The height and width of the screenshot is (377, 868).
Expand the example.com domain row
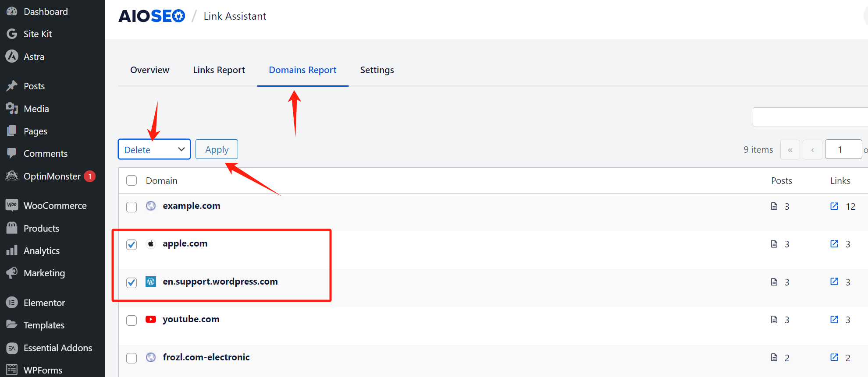click(192, 206)
